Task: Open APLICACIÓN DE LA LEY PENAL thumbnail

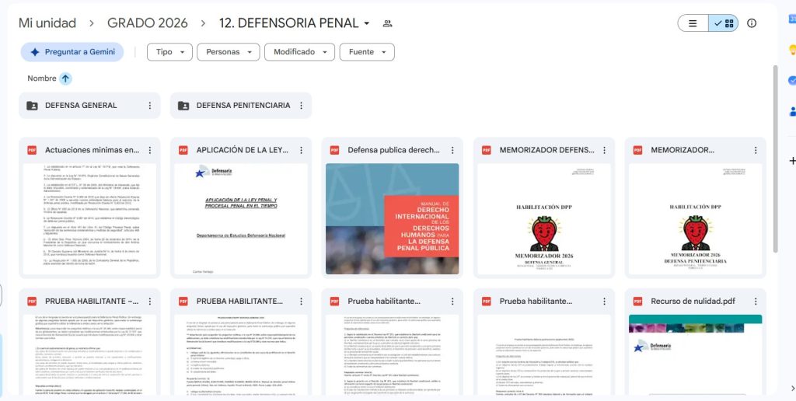Action: (241, 219)
